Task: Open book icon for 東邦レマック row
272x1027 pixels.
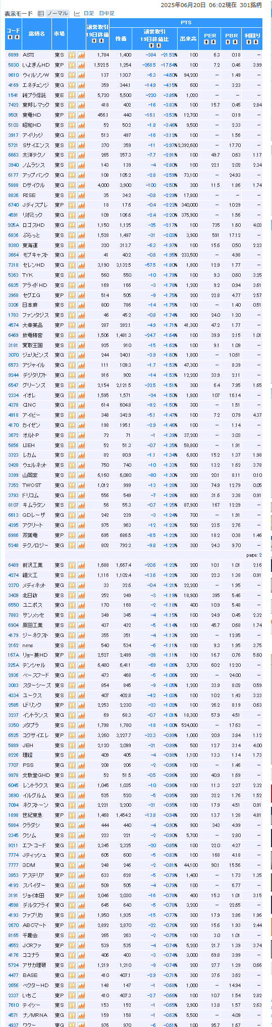Action: click(x=72, y=105)
